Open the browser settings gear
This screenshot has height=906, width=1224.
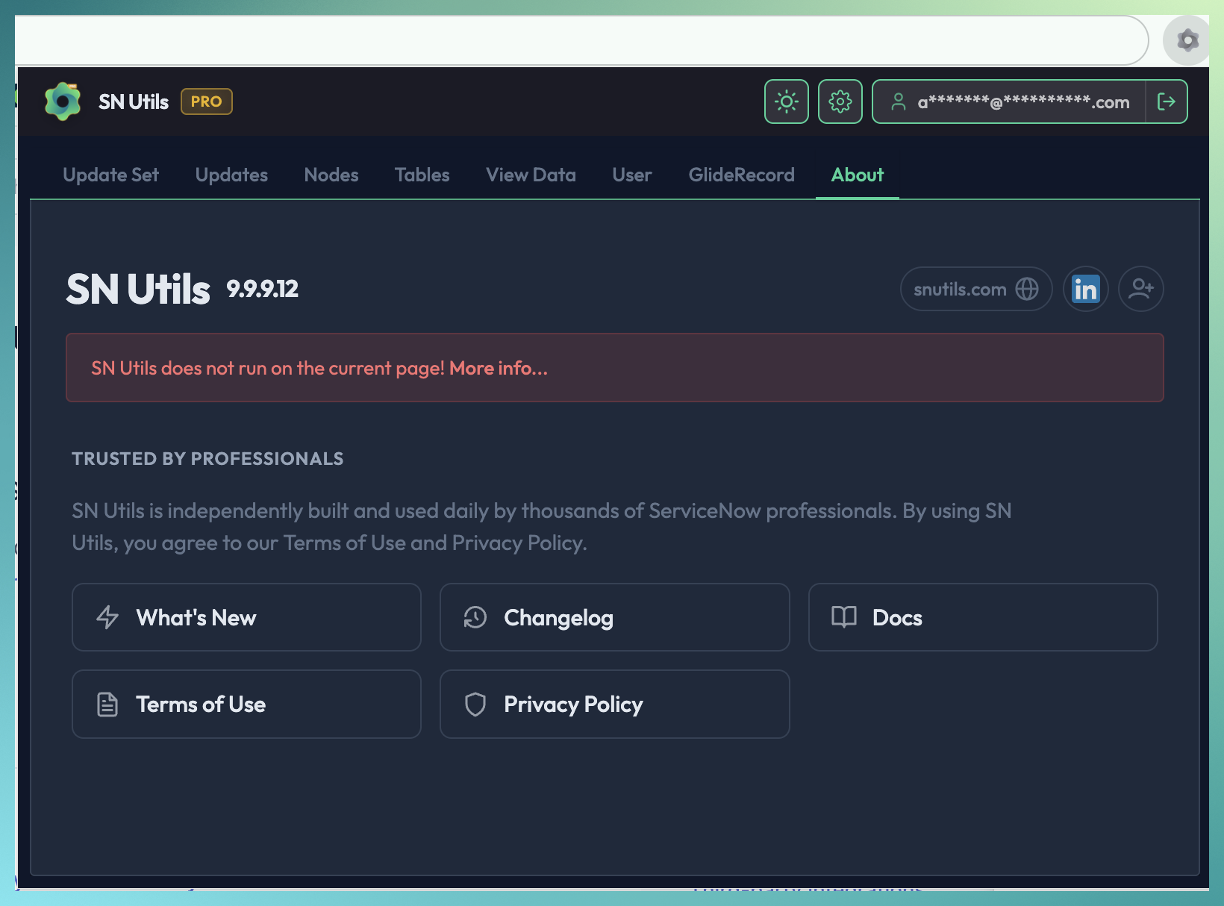[1185, 40]
